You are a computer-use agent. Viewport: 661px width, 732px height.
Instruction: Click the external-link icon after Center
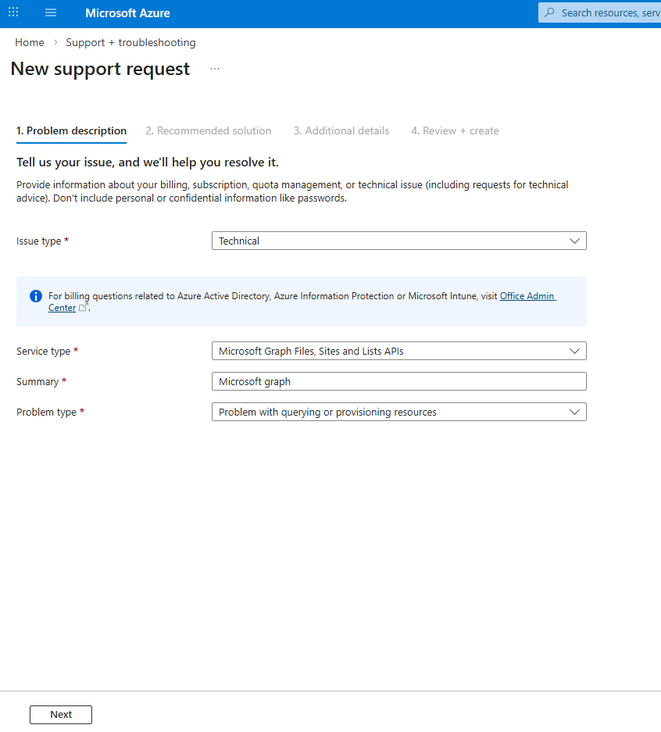pos(83,307)
